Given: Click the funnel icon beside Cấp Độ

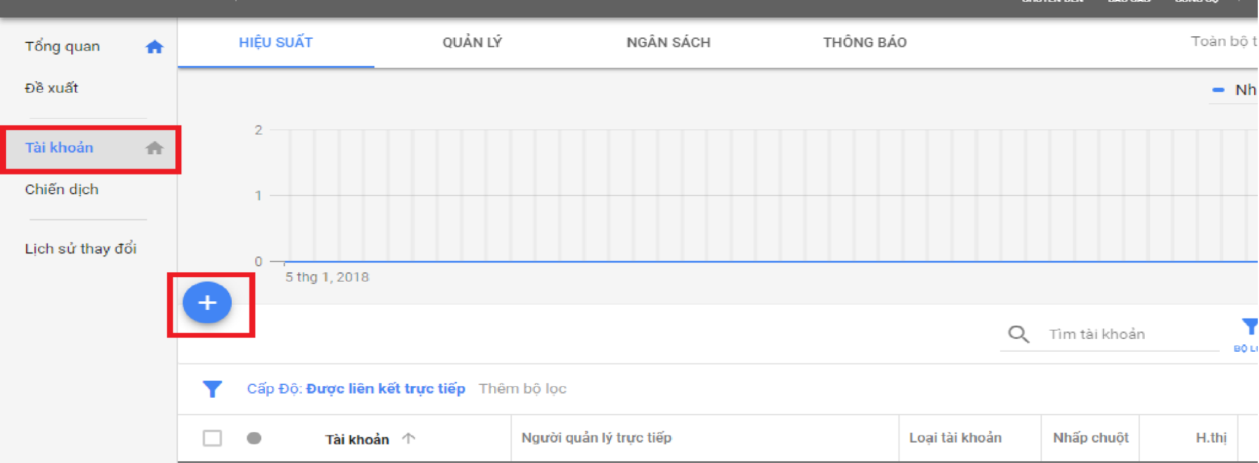Looking at the screenshot, I should (212, 389).
